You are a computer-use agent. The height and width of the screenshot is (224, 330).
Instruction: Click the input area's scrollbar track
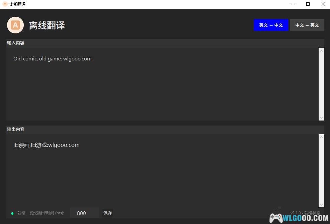(322, 83)
